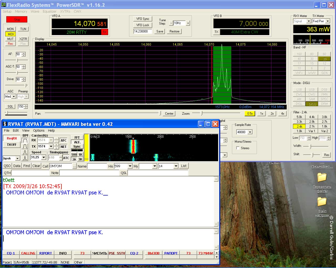Click the Tune Step plus button
The height and width of the screenshot is (268, 336).
[188, 23]
